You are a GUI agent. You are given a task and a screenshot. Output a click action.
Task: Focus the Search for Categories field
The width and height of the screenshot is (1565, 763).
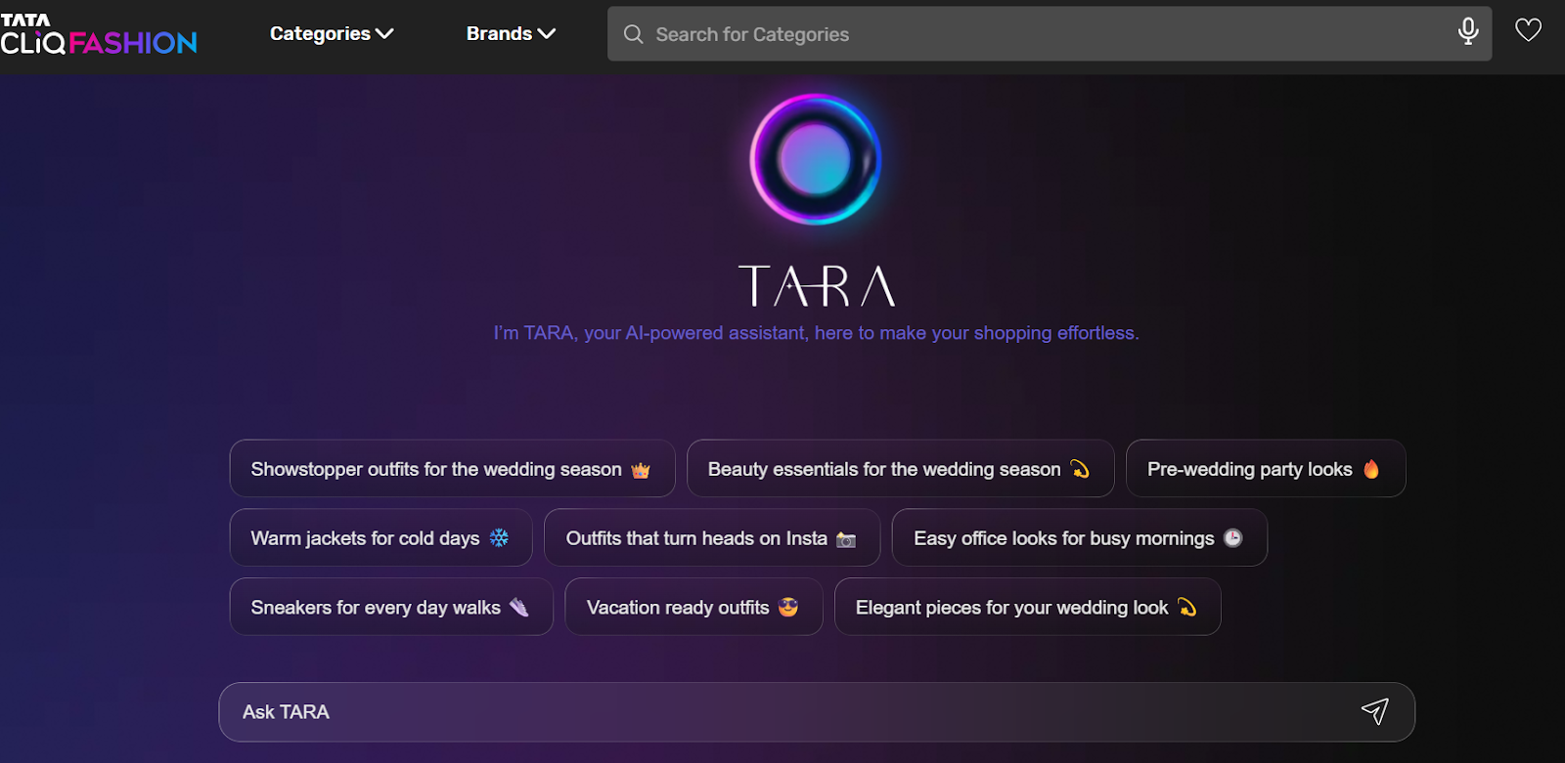[x=1049, y=34]
